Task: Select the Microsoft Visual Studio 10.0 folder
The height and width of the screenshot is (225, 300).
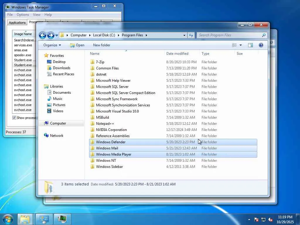Action: click(117, 111)
